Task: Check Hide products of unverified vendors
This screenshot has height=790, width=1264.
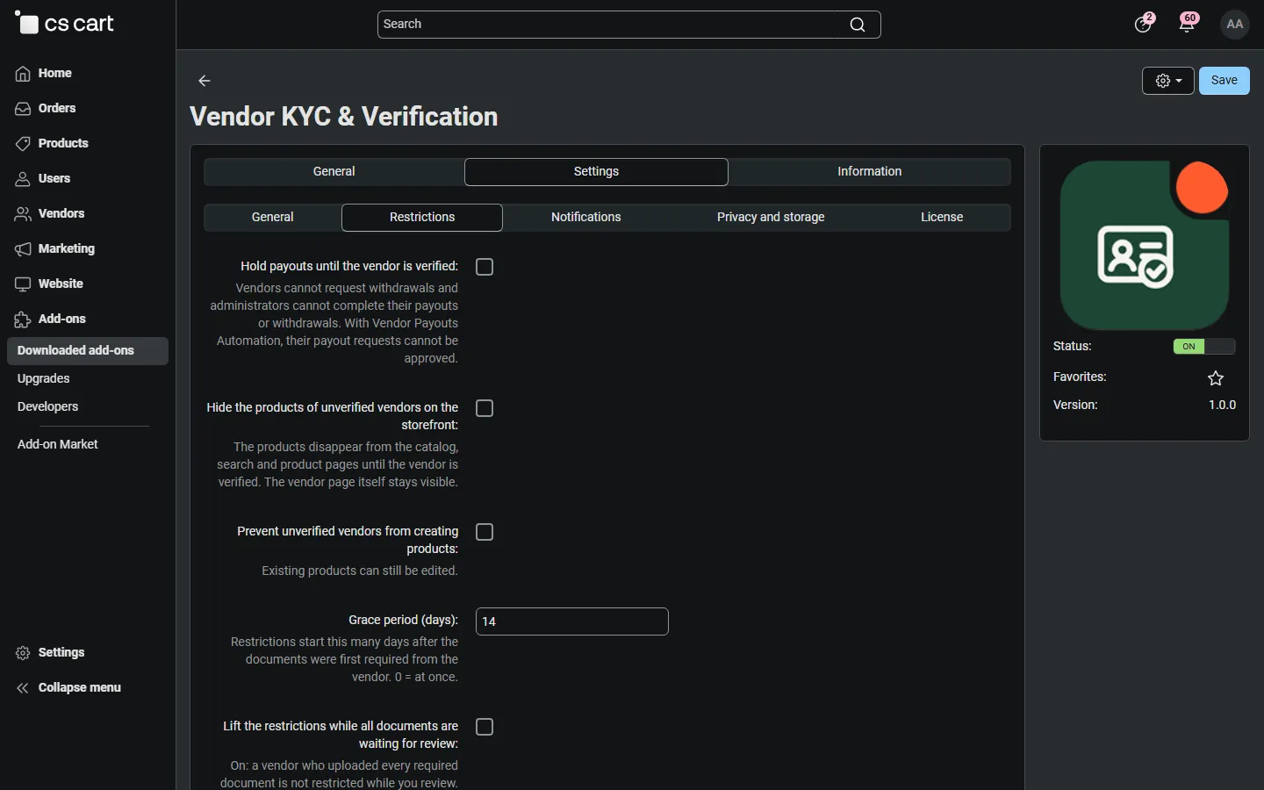Action: point(485,408)
